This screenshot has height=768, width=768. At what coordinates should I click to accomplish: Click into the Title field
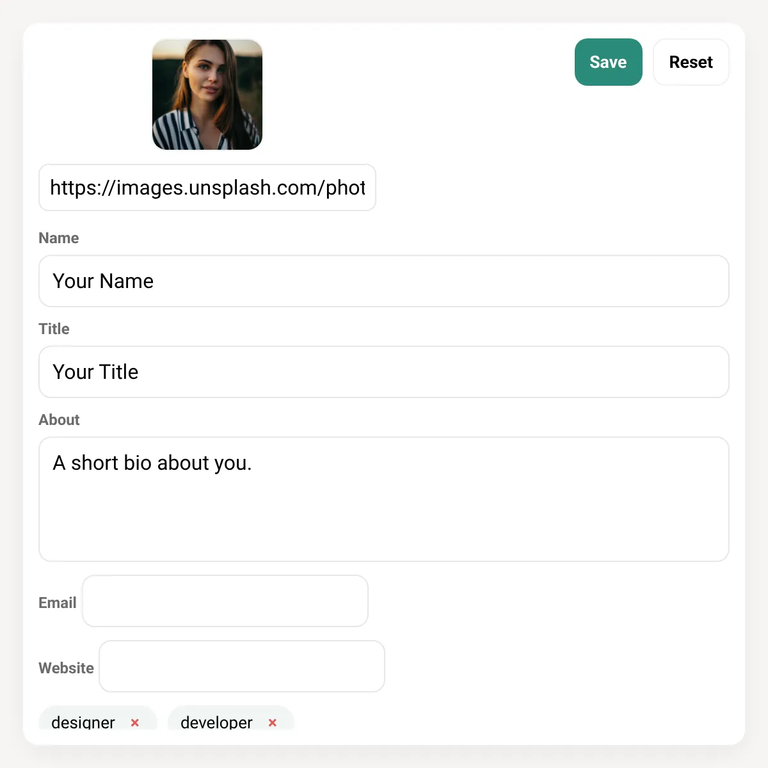pos(384,372)
